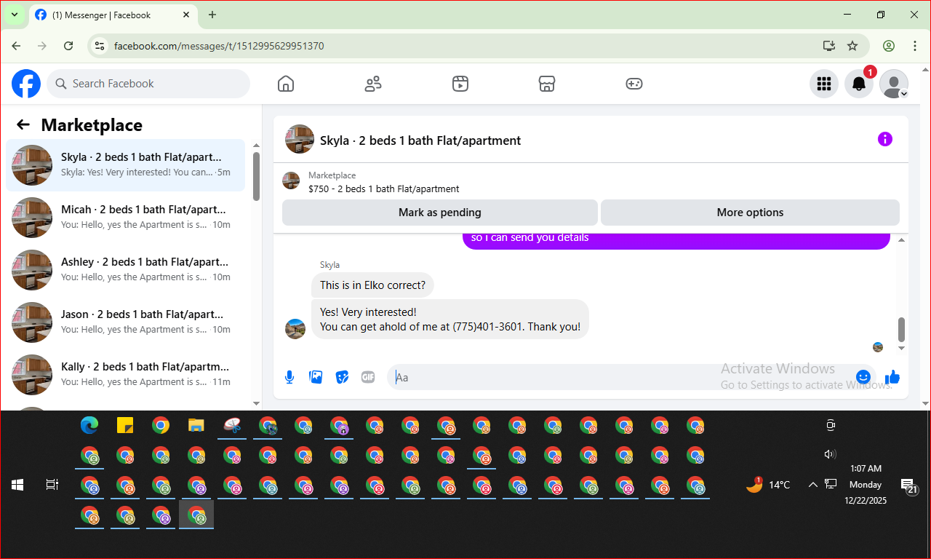Bookmark this page with the star icon
Screen dimensions: 931x559
[x=852, y=46]
